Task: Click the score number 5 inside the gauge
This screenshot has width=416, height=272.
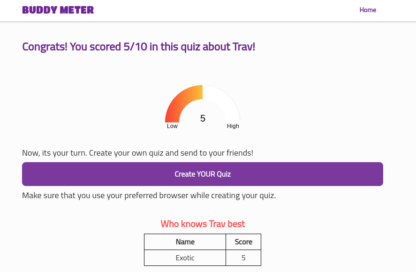Action: [203, 118]
